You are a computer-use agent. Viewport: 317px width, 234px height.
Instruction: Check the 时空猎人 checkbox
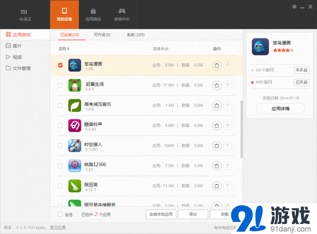coord(60,145)
